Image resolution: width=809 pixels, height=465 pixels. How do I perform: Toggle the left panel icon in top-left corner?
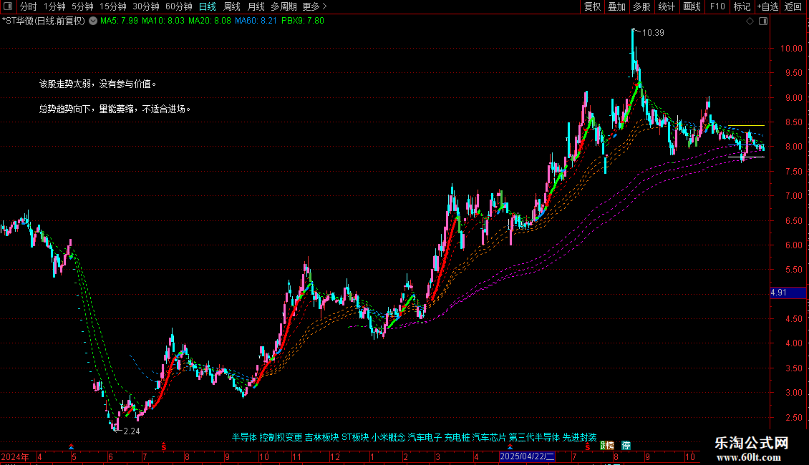coord(8,6)
